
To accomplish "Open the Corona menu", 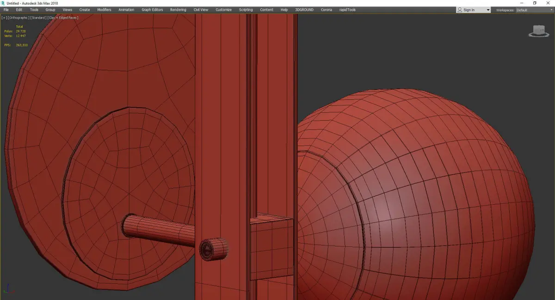I will click(327, 10).
